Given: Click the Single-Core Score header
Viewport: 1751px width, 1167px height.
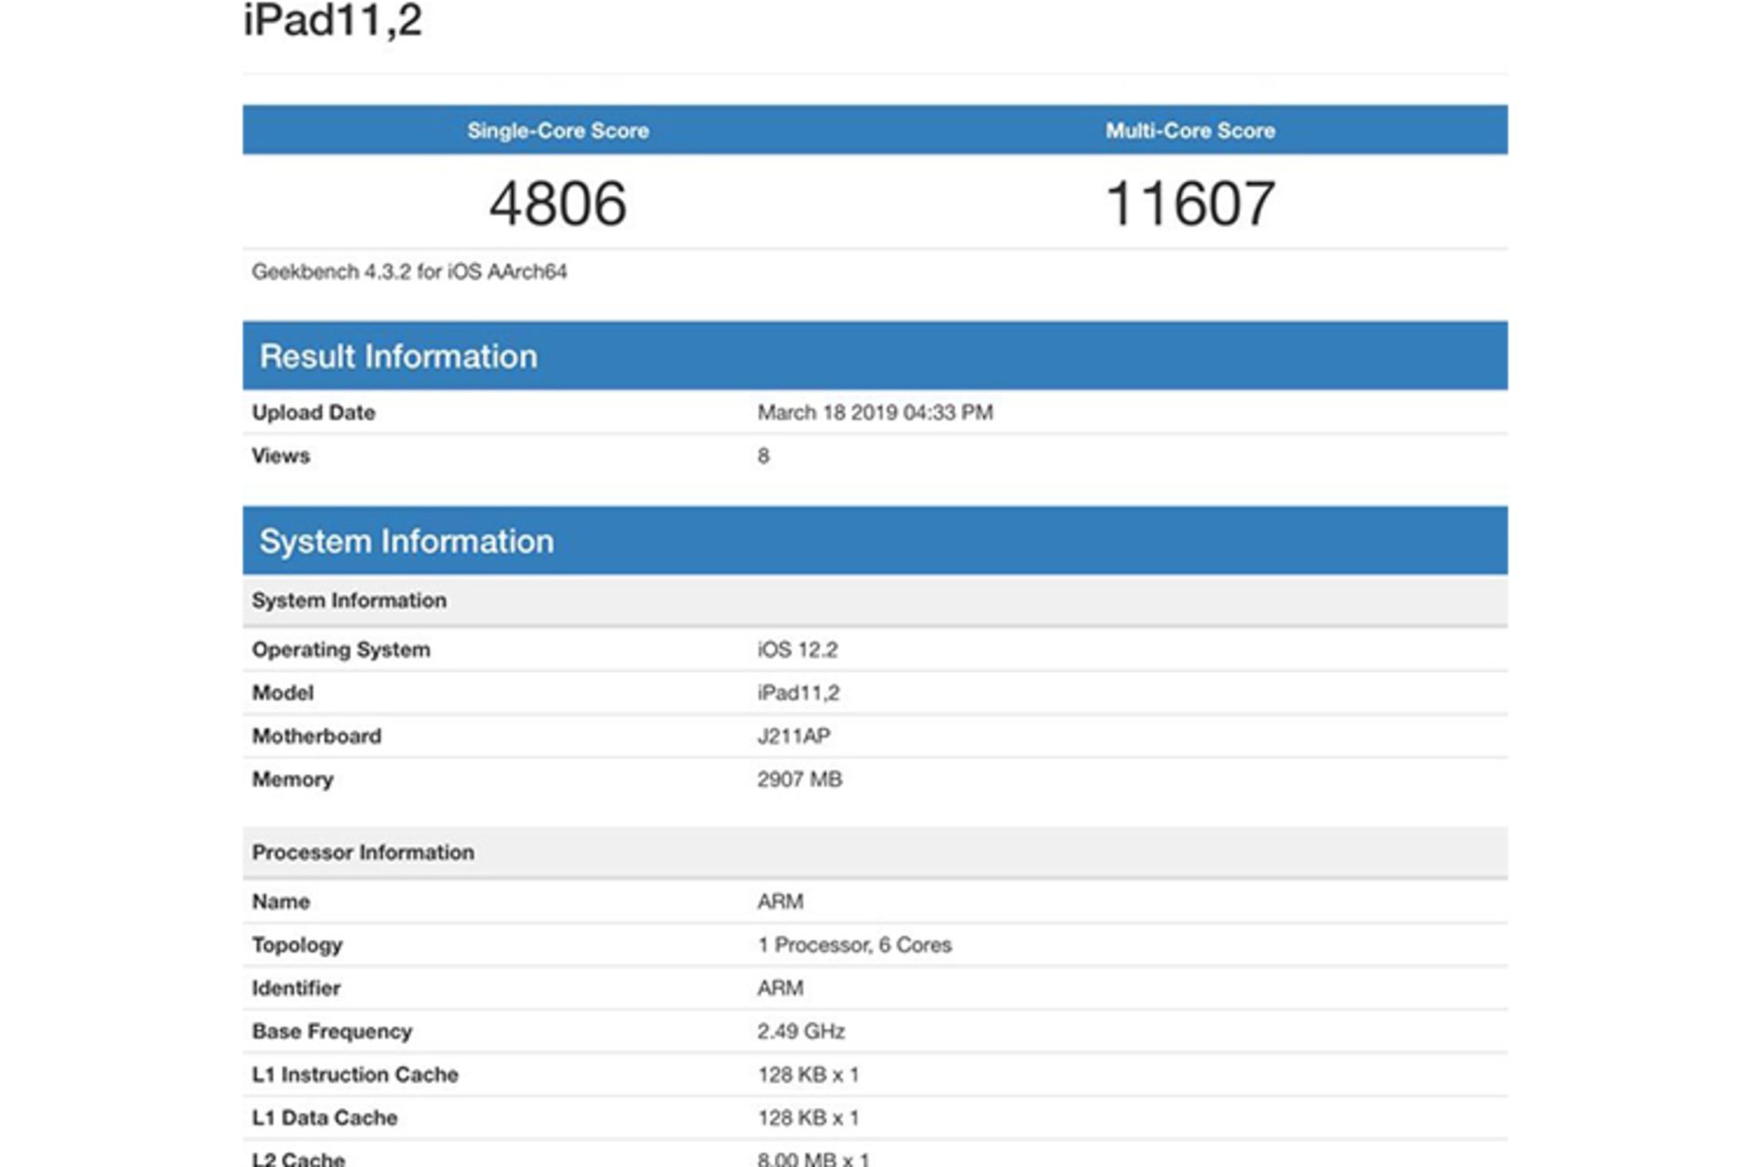Looking at the screenshot, I should tap(557, 130).
